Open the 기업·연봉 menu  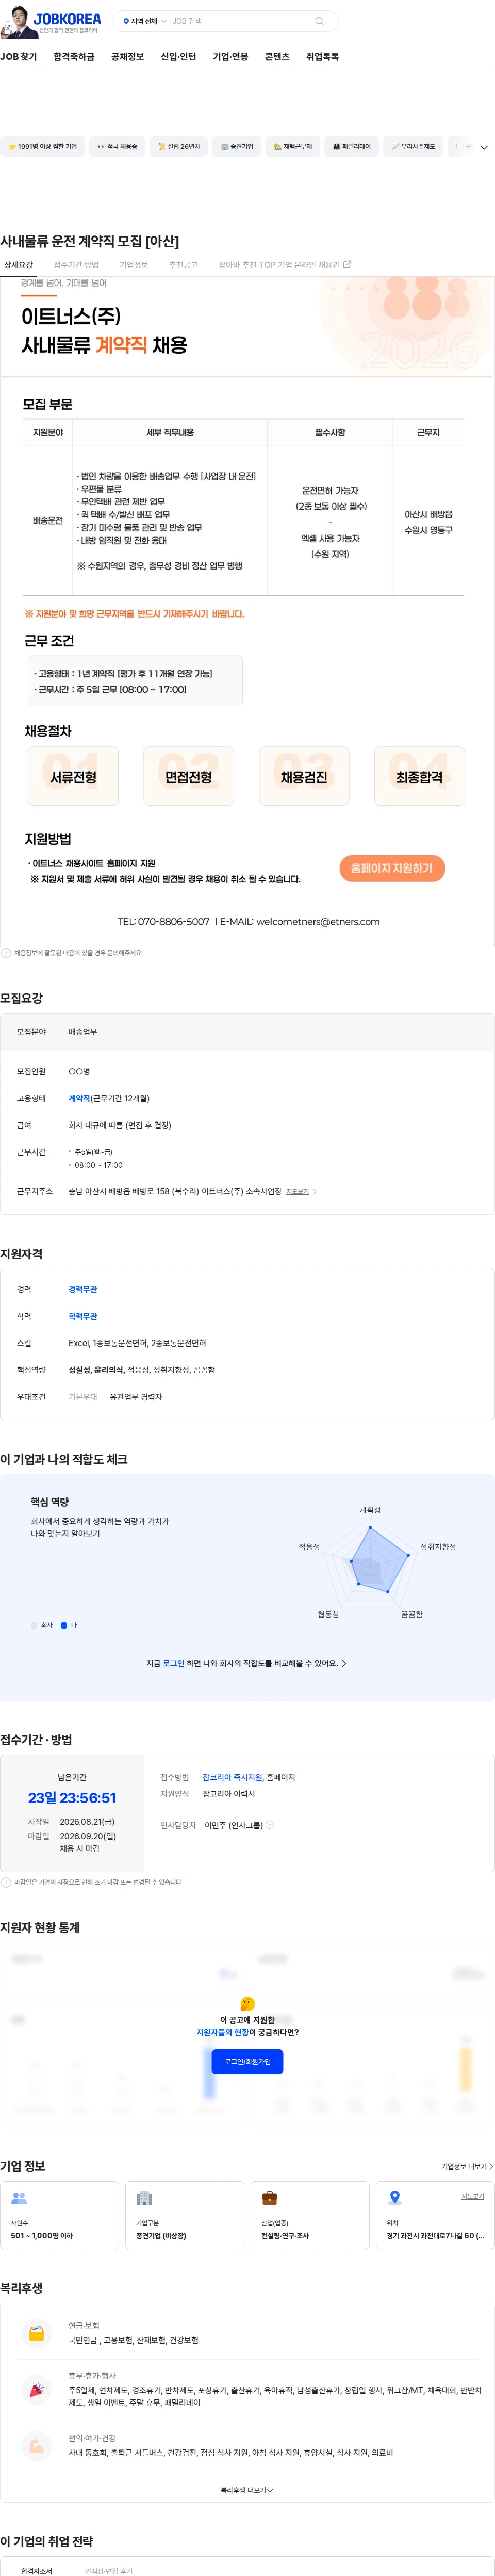click(x=230, y=57)
